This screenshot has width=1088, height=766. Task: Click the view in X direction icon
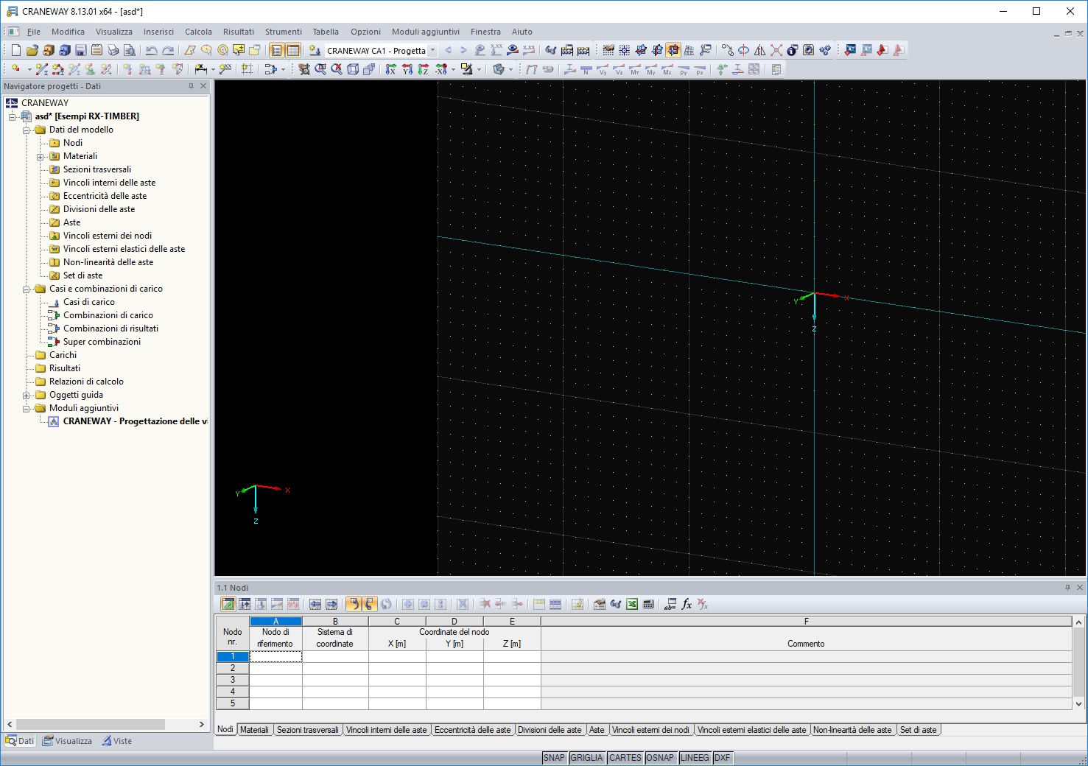390,69
